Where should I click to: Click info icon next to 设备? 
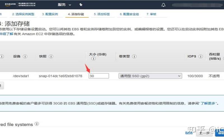point(25,56)
